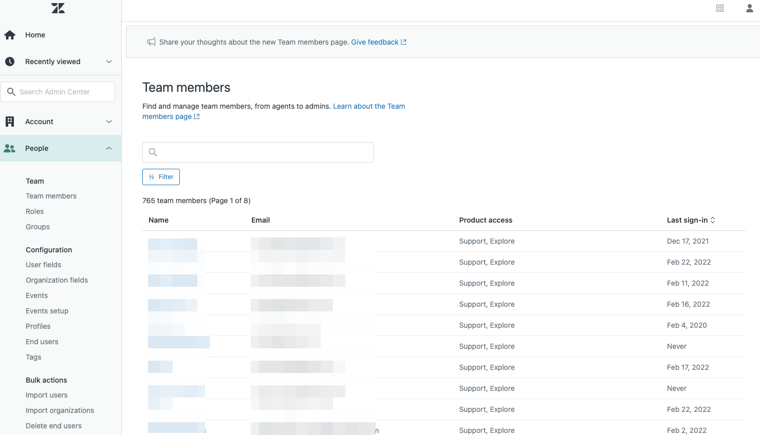Open Roles in the sidebar

[34, 211]
